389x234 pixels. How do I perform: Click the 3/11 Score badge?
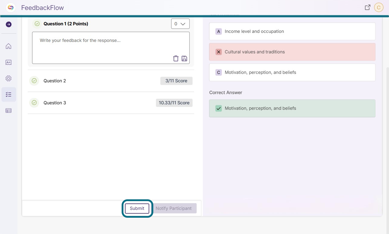point(176,81)
